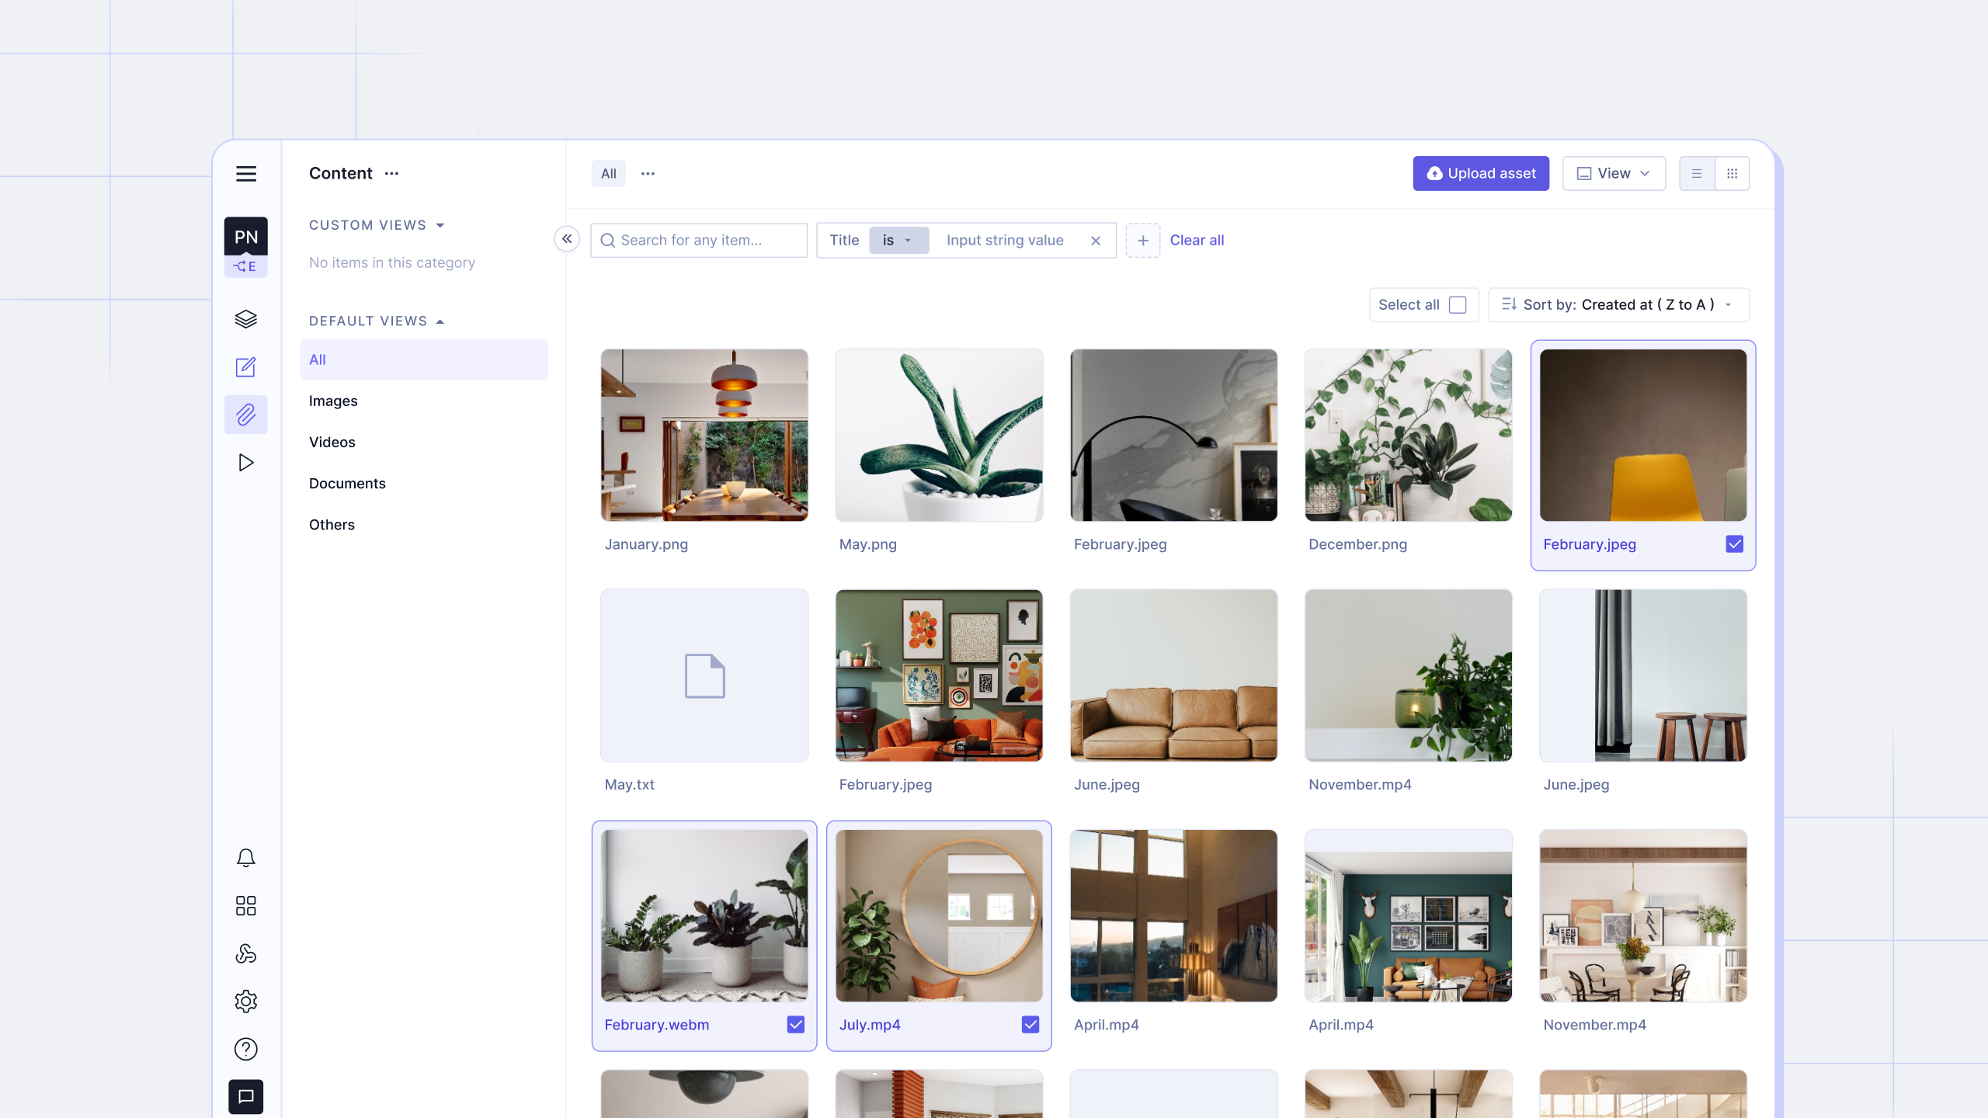1988x1118 pixels.
Task: Click the notifications bell icon
Action: tap(245, 857)
